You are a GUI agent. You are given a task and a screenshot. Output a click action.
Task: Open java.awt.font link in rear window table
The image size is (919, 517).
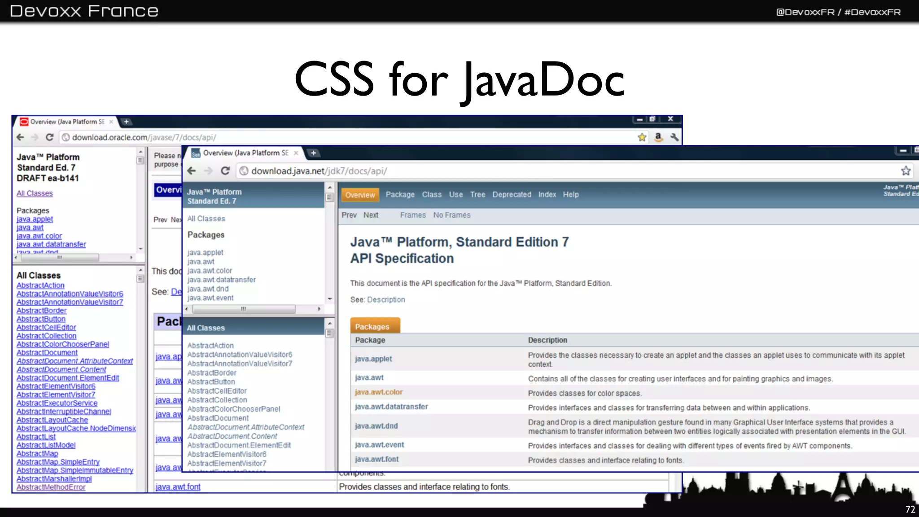coord(178,487)
